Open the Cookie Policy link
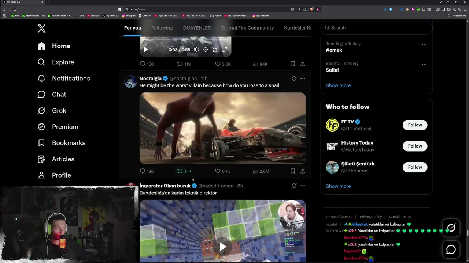 tap(400, 217)
